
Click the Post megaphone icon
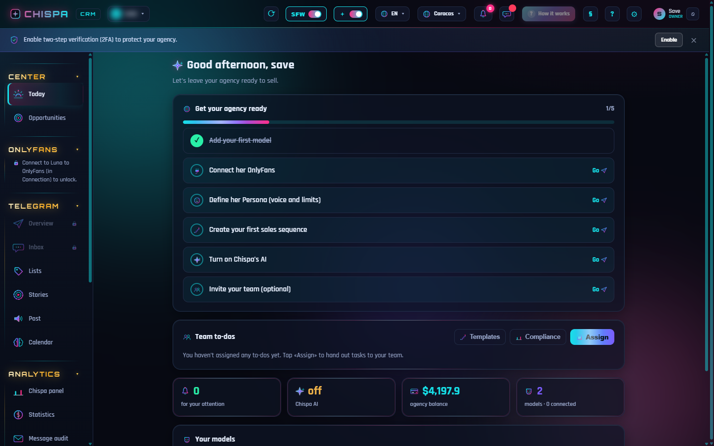pos(18,319)
